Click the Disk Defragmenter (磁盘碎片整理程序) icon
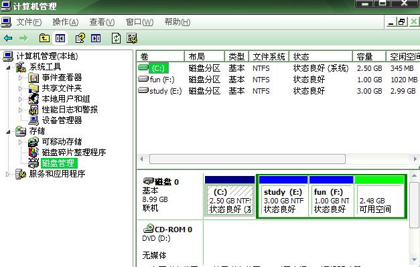420x267 pixels. (33, 152)
